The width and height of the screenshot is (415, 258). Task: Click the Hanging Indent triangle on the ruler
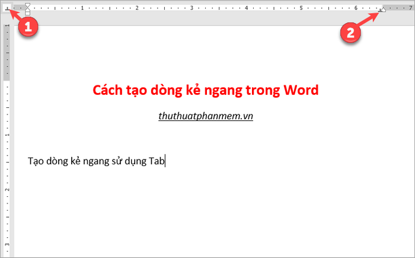click(x=27, y=9)
